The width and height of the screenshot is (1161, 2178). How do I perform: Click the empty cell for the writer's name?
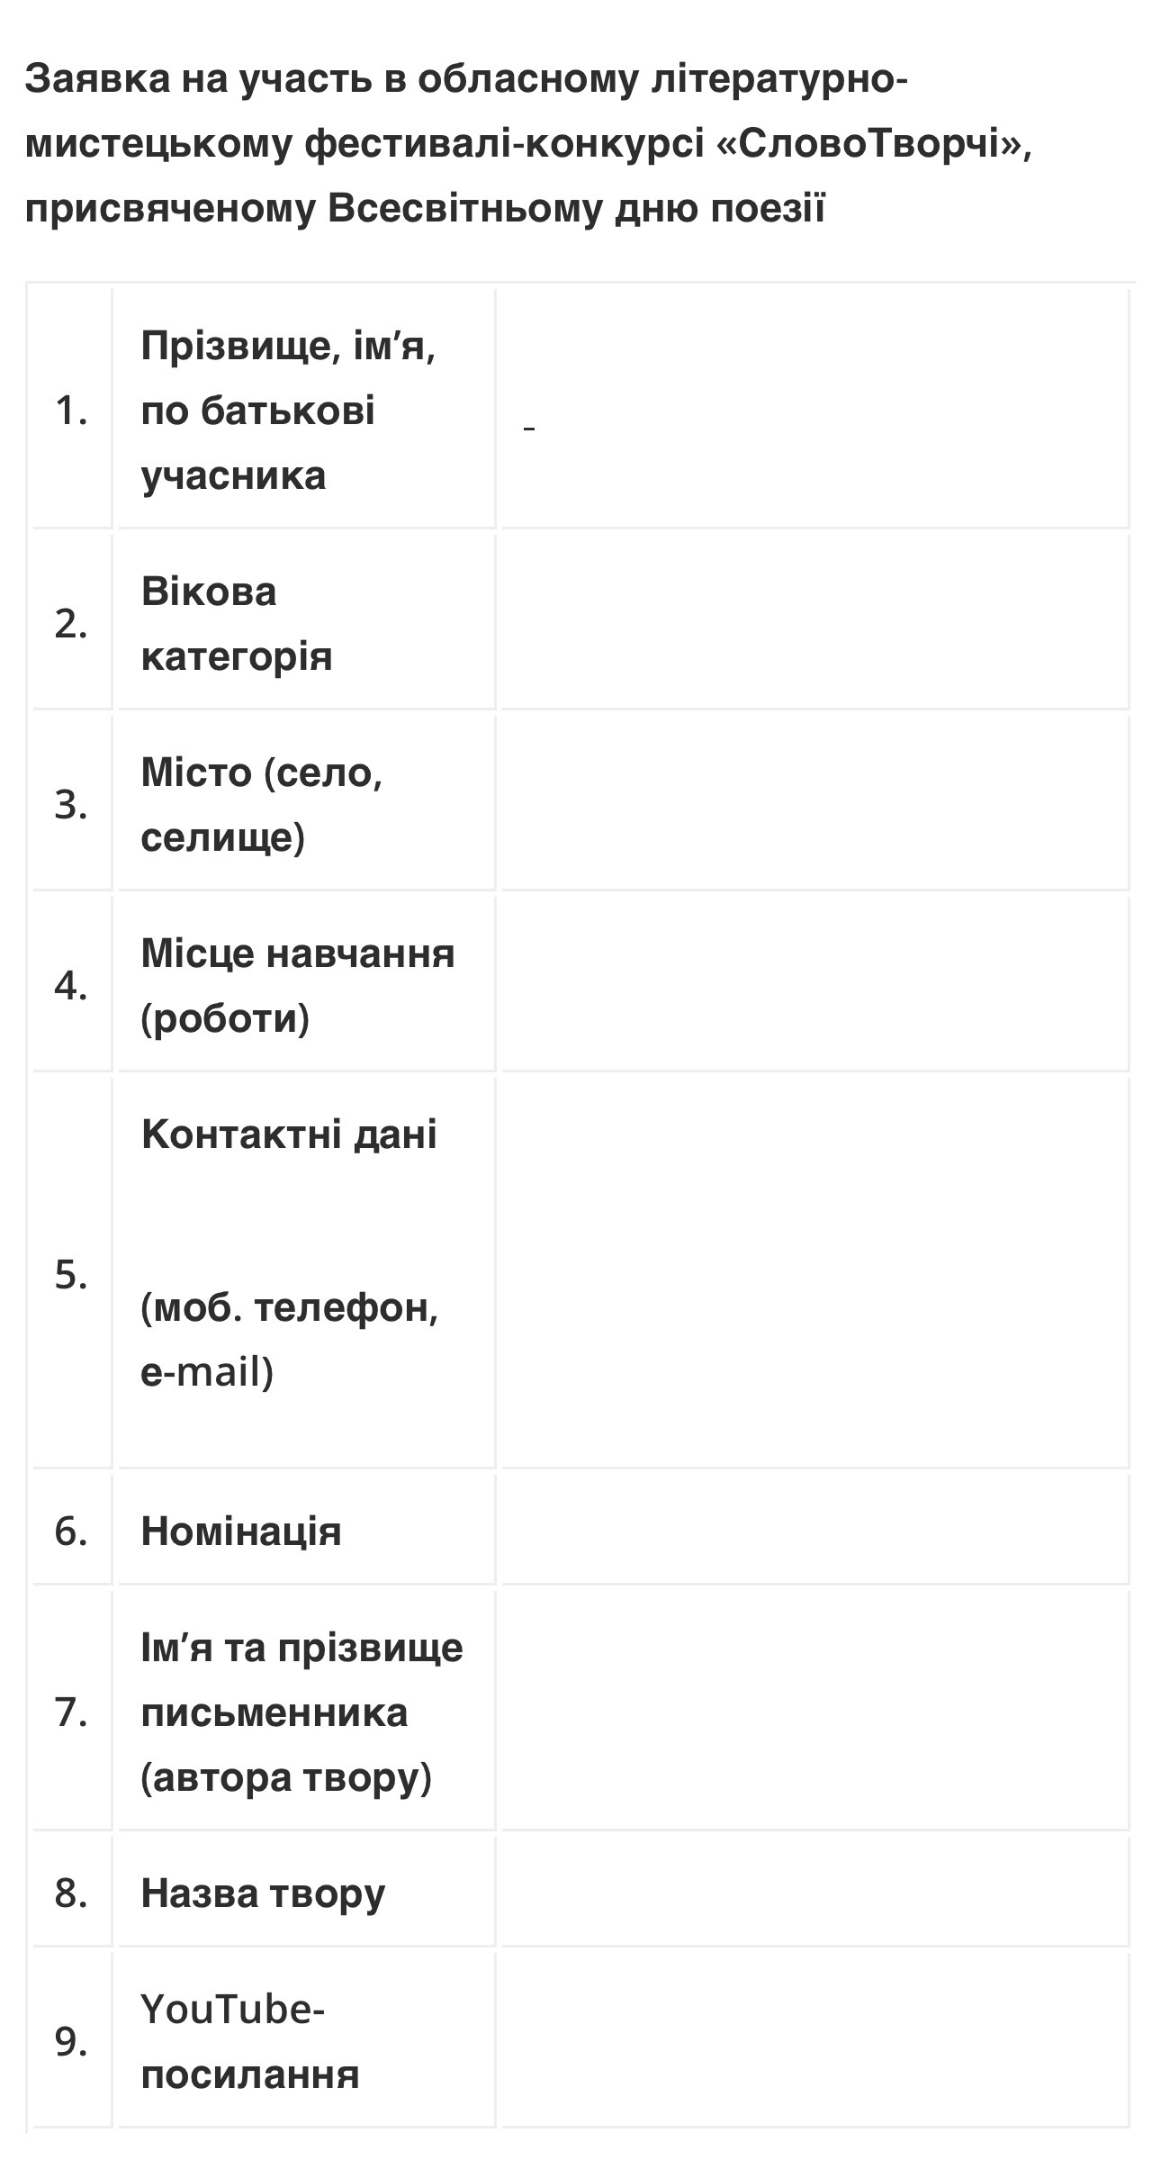814,1711
